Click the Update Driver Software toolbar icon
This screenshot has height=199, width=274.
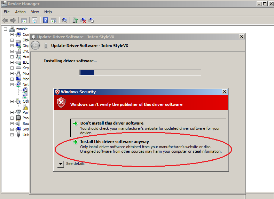click(75, 20)
